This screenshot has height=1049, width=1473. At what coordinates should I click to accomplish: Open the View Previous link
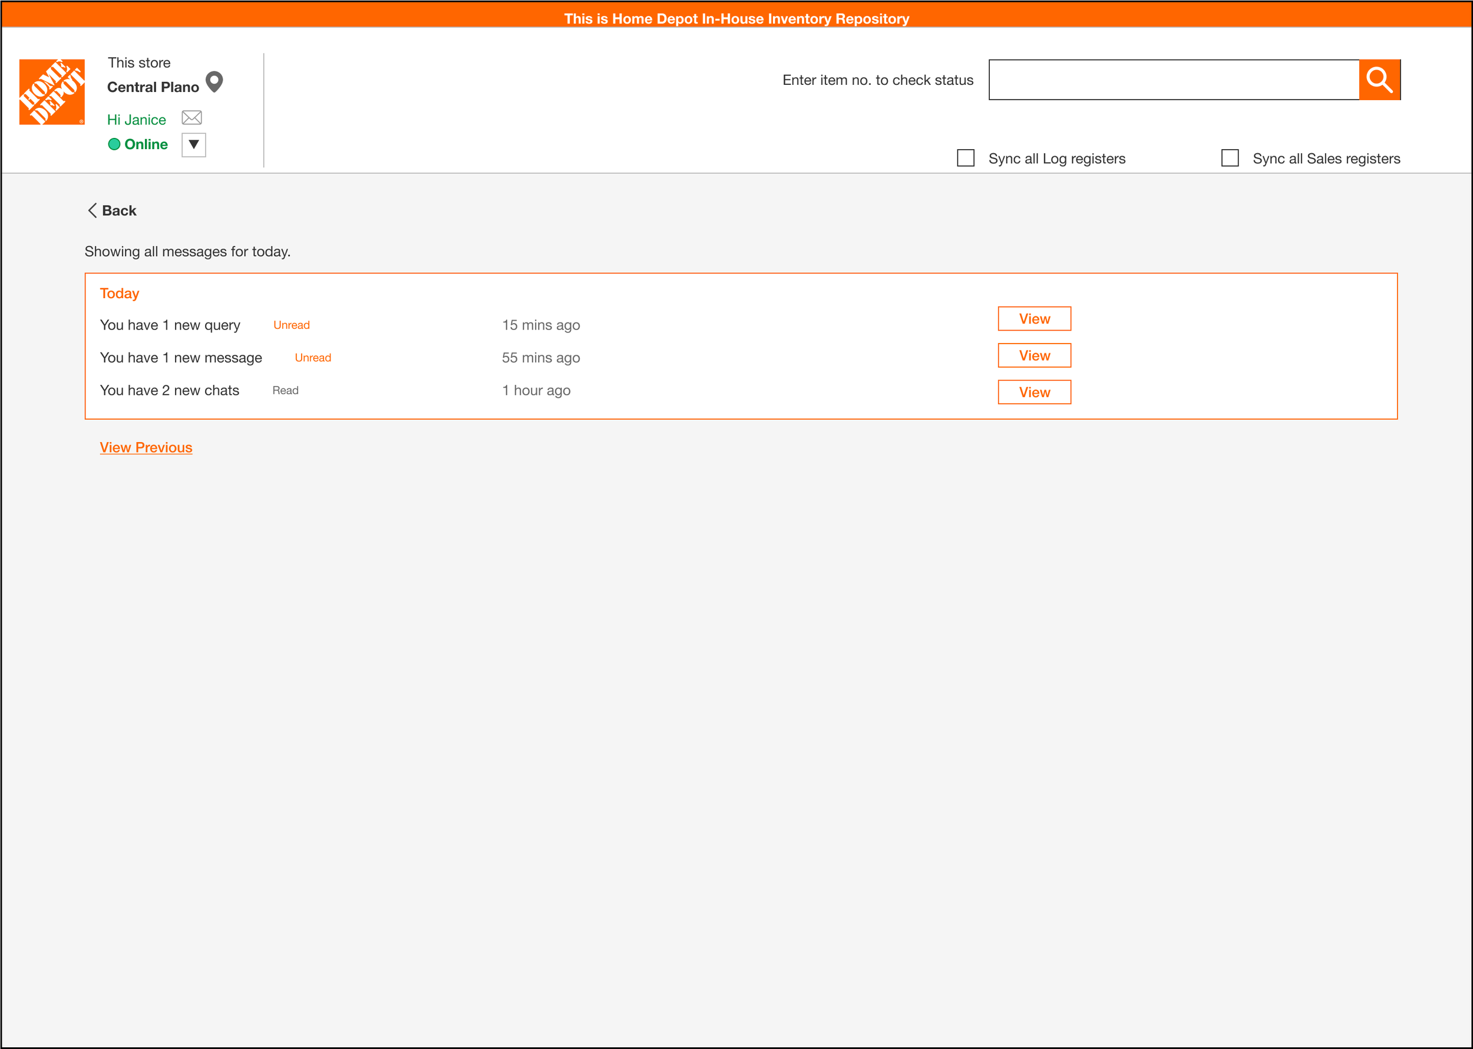pyautogui.click(x=146, y=448)
